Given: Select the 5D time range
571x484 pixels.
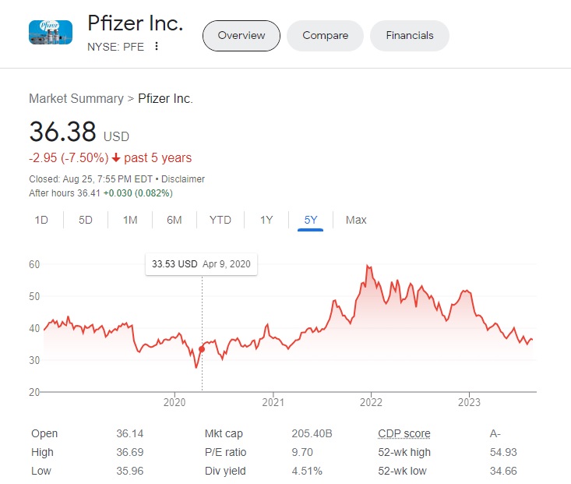Looking at the screenshot, I should tap(86, 220).
